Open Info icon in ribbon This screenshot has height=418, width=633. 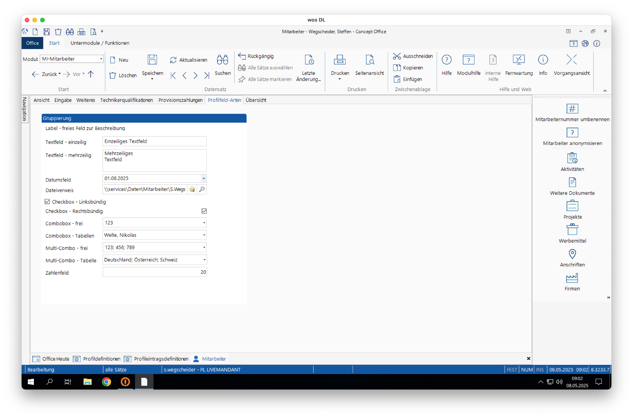543,59
